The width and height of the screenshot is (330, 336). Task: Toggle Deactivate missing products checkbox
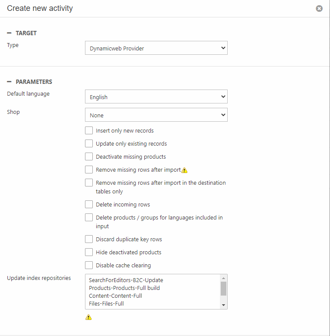89,156
